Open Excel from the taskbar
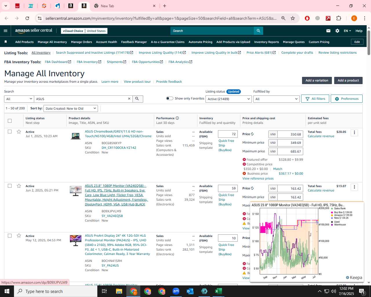Viewport: 371px width, 297px height. pyautogui.click(x=219, y=291)
